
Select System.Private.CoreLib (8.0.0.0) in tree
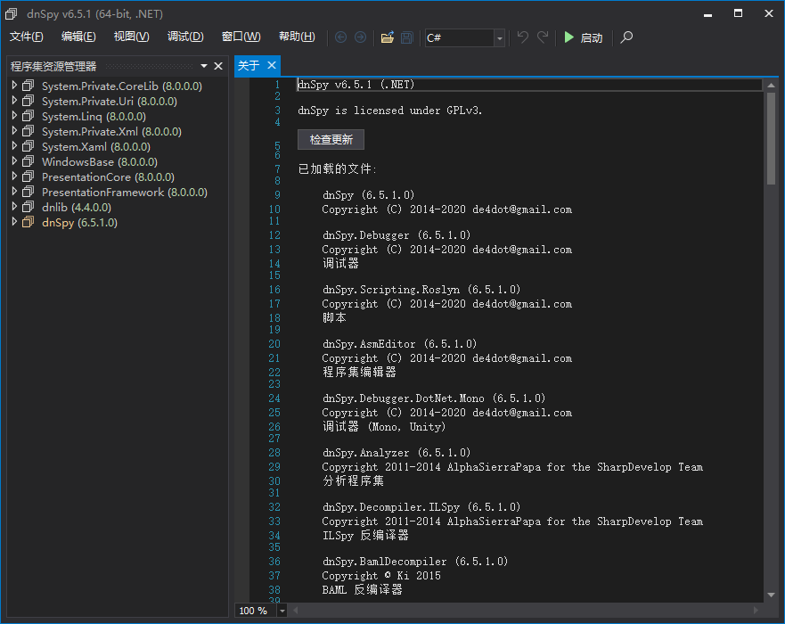[122, 86]
